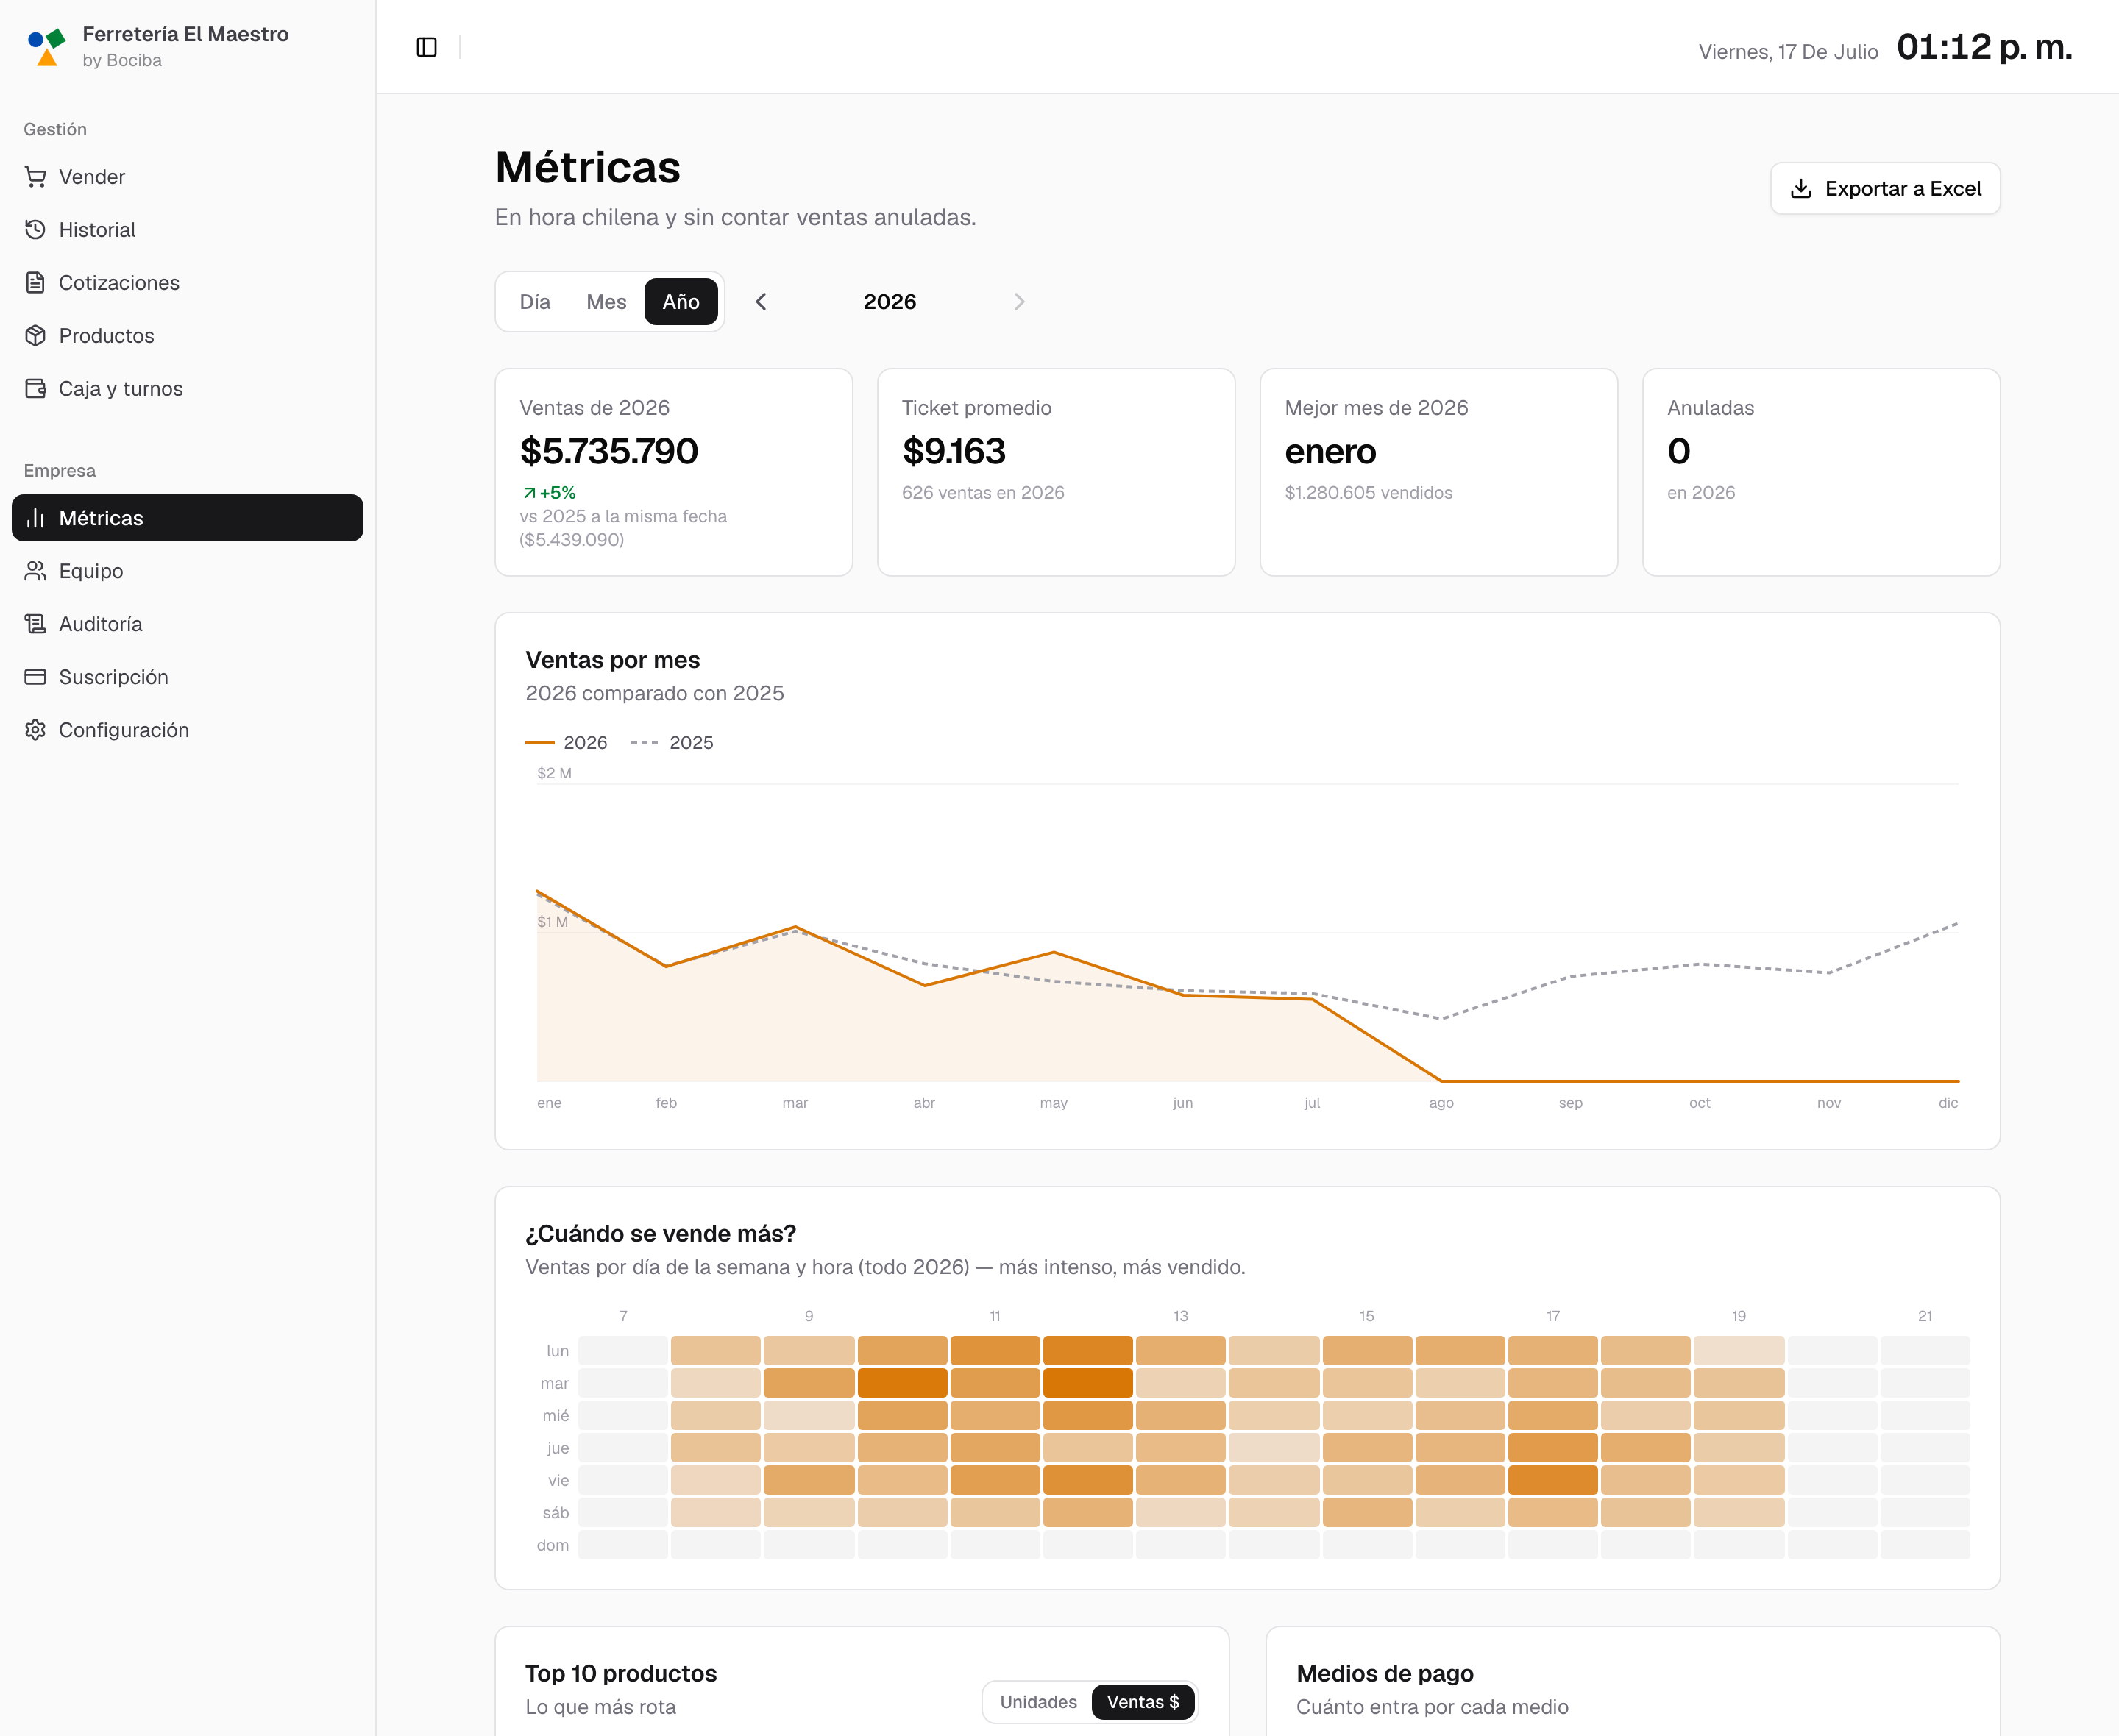Click the 'enero' best month value
This screenshot has width=2119, height=1736.
(x=1331, y=452)
